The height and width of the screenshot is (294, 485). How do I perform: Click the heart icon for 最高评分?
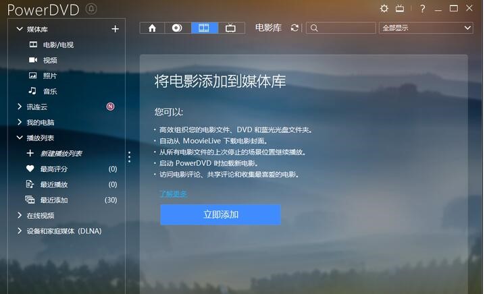[x=30, y=169]
